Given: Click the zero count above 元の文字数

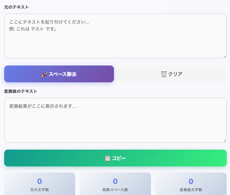Looking at the screenshot, I should [x=39, y=181].
